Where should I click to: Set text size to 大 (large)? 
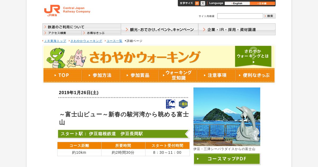click(203, 3)
